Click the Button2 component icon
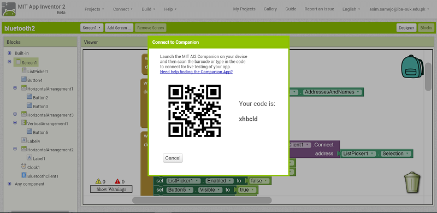 coord(29,97)
